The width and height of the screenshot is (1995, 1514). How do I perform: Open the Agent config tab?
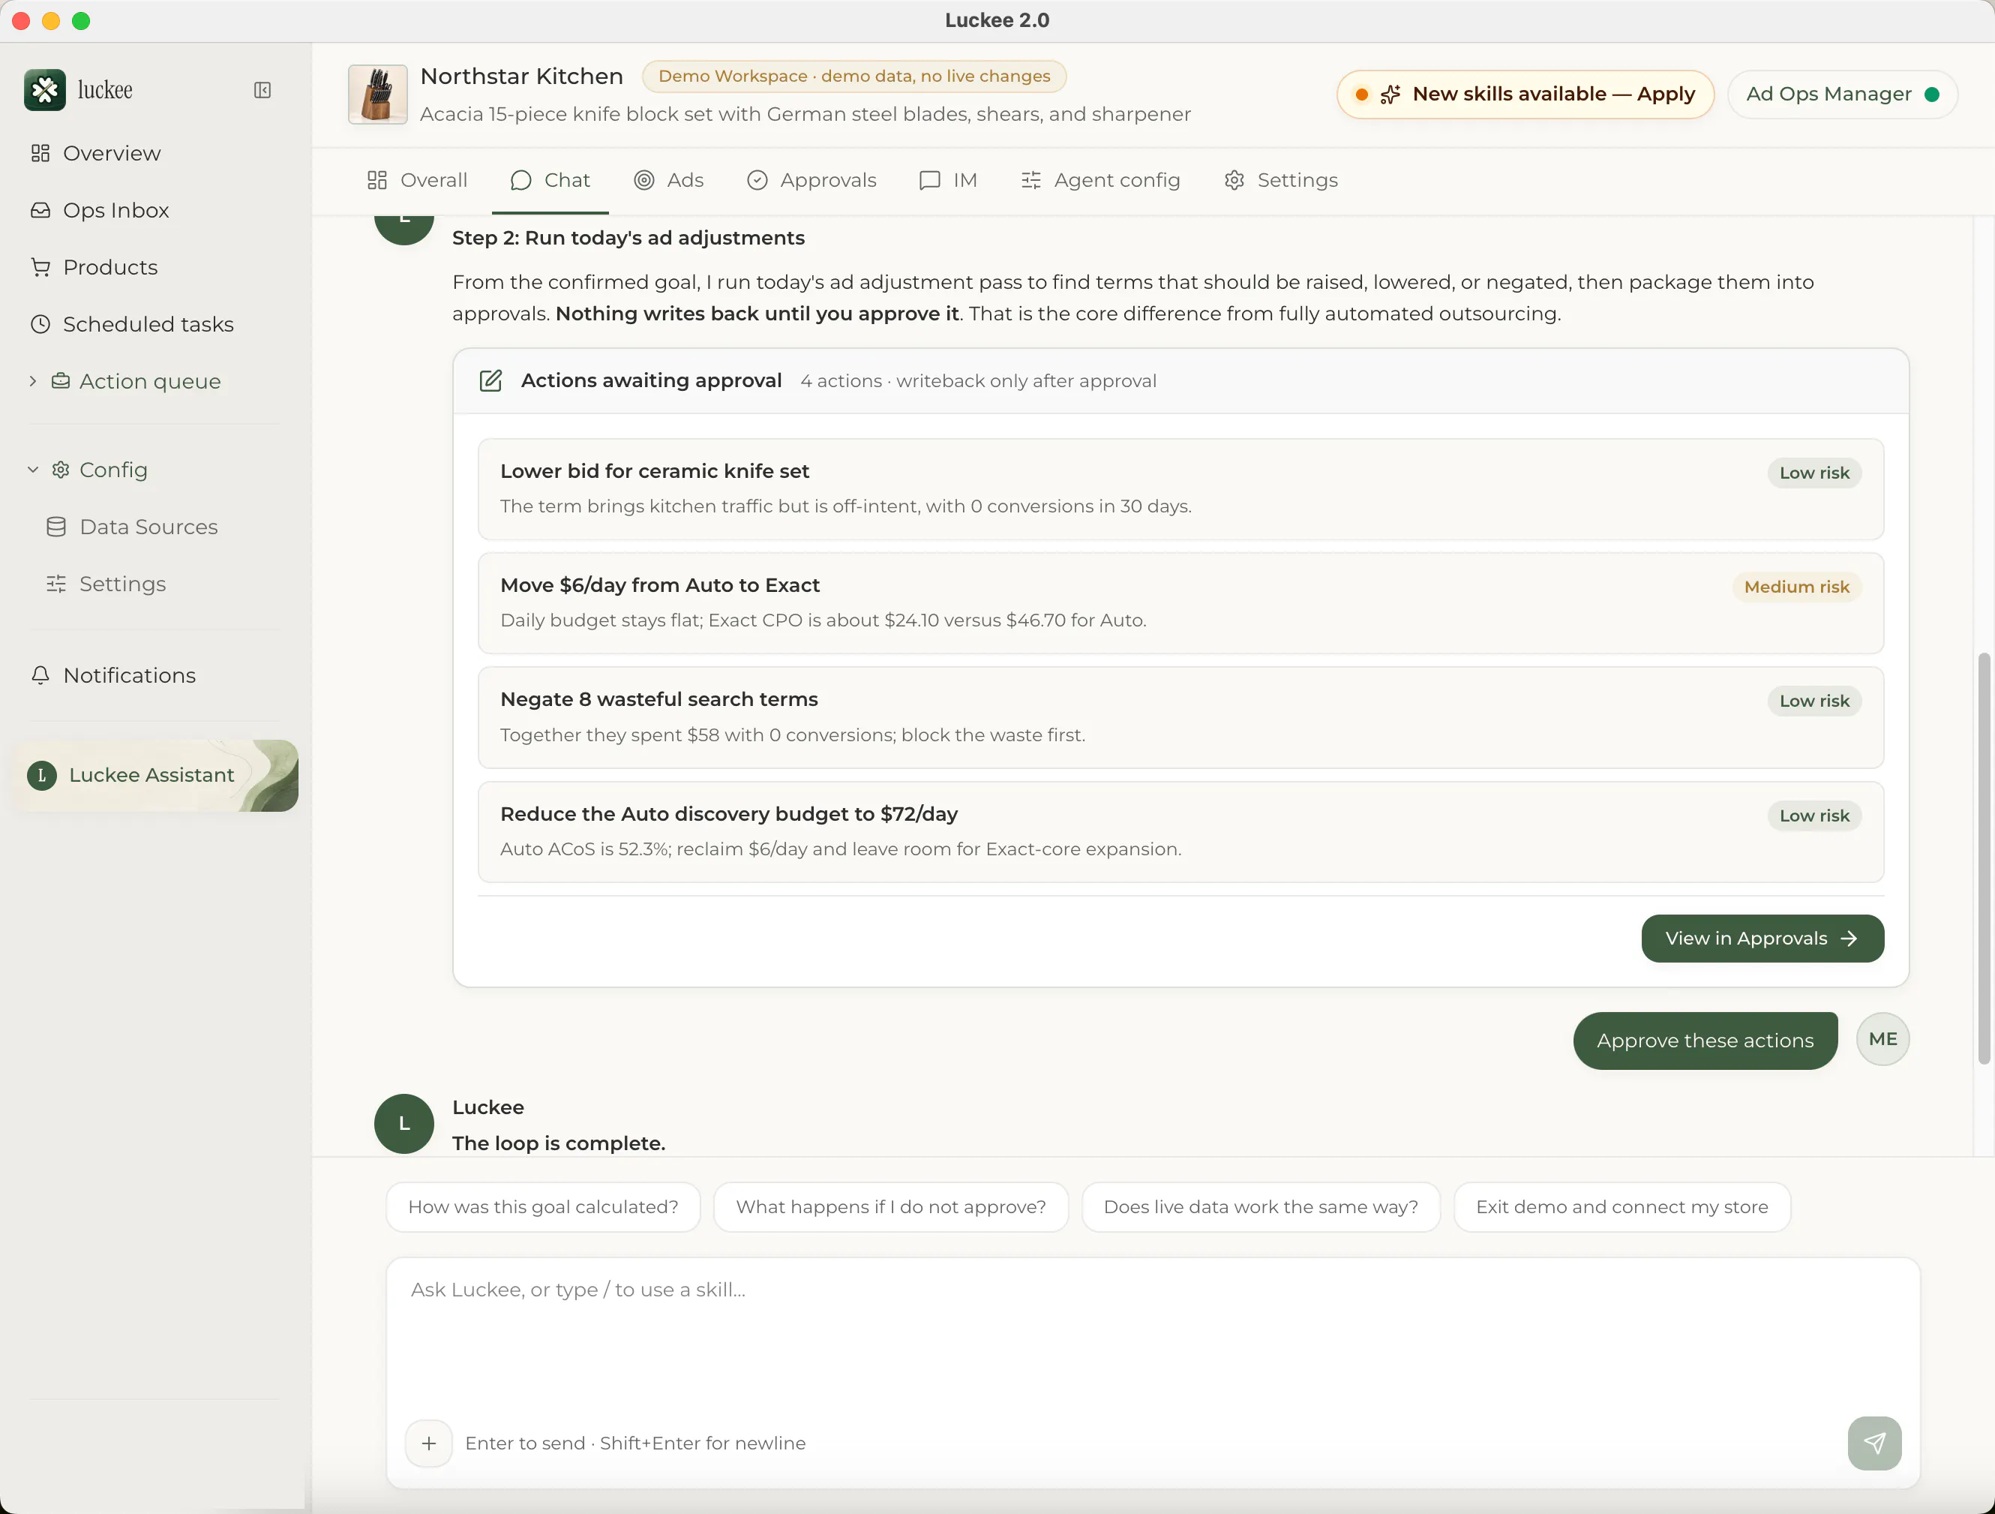click(x=1100, y=181)
